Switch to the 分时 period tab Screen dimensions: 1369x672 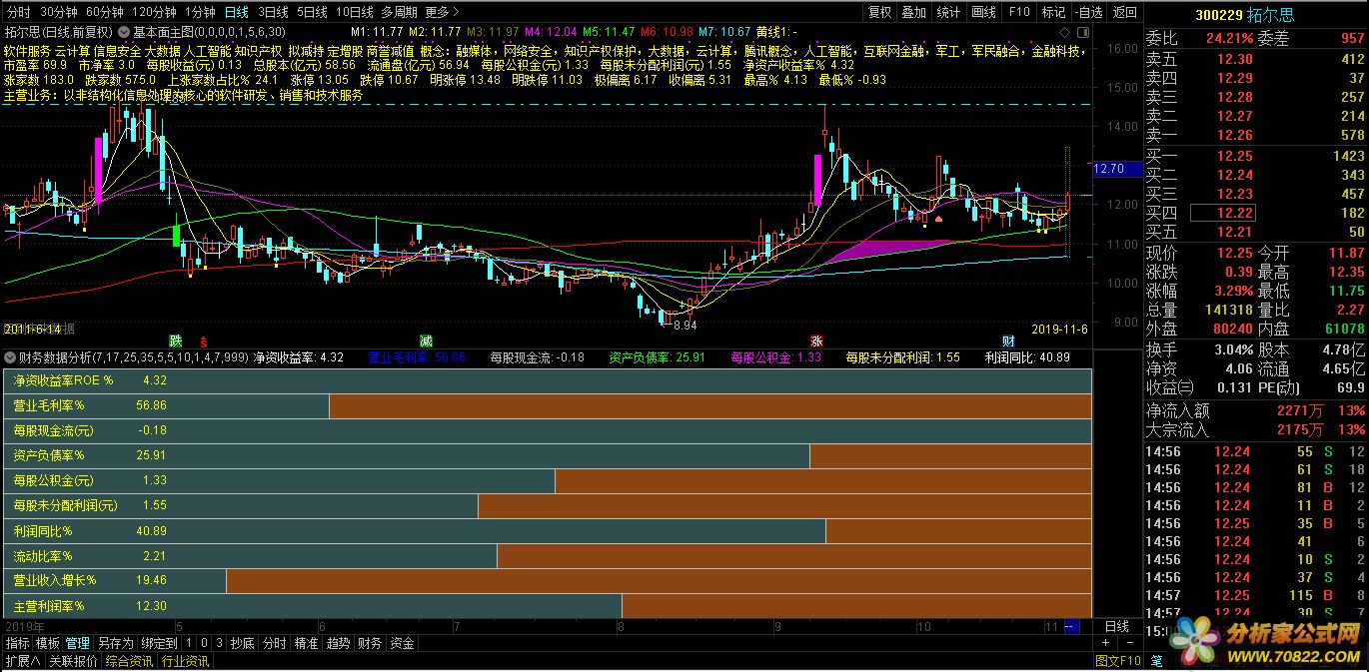tap(18, 12)
